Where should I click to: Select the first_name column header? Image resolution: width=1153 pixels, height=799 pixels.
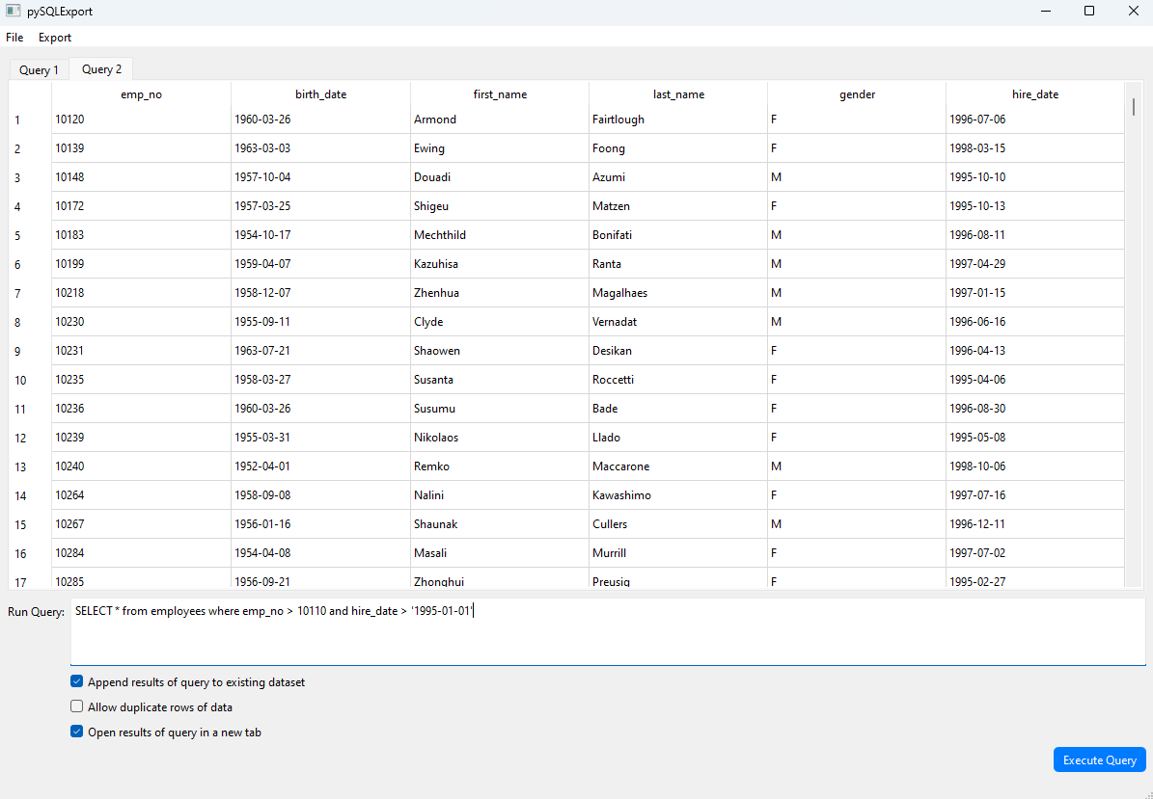point(500,94)
